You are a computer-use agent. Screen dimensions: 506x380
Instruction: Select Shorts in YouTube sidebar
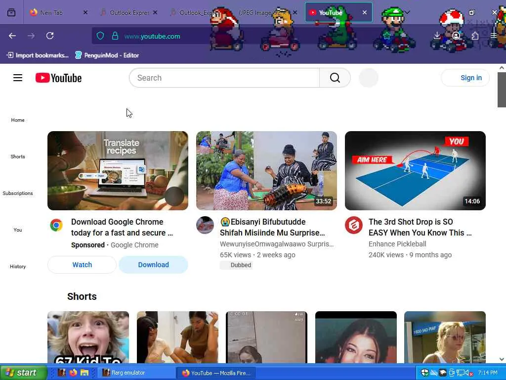[18, 156]
